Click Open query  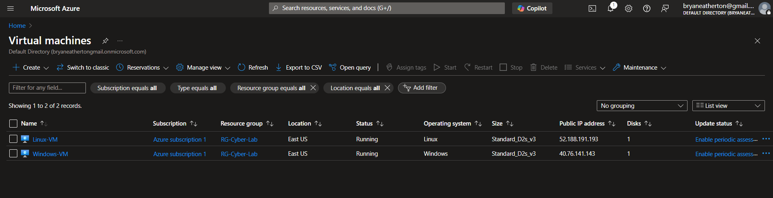(x=350, y=68)
